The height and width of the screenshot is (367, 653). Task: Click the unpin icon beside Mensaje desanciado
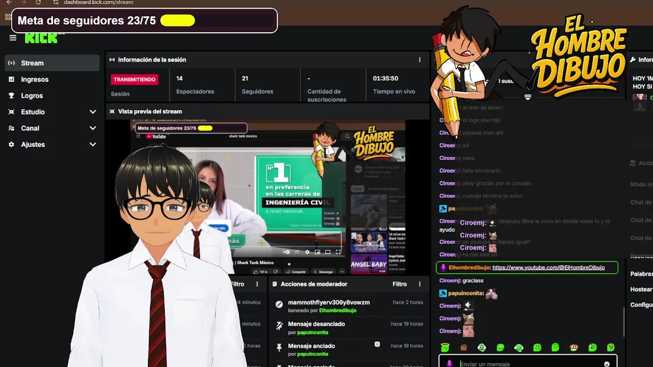pyautogui.click(x=279, y=325)
